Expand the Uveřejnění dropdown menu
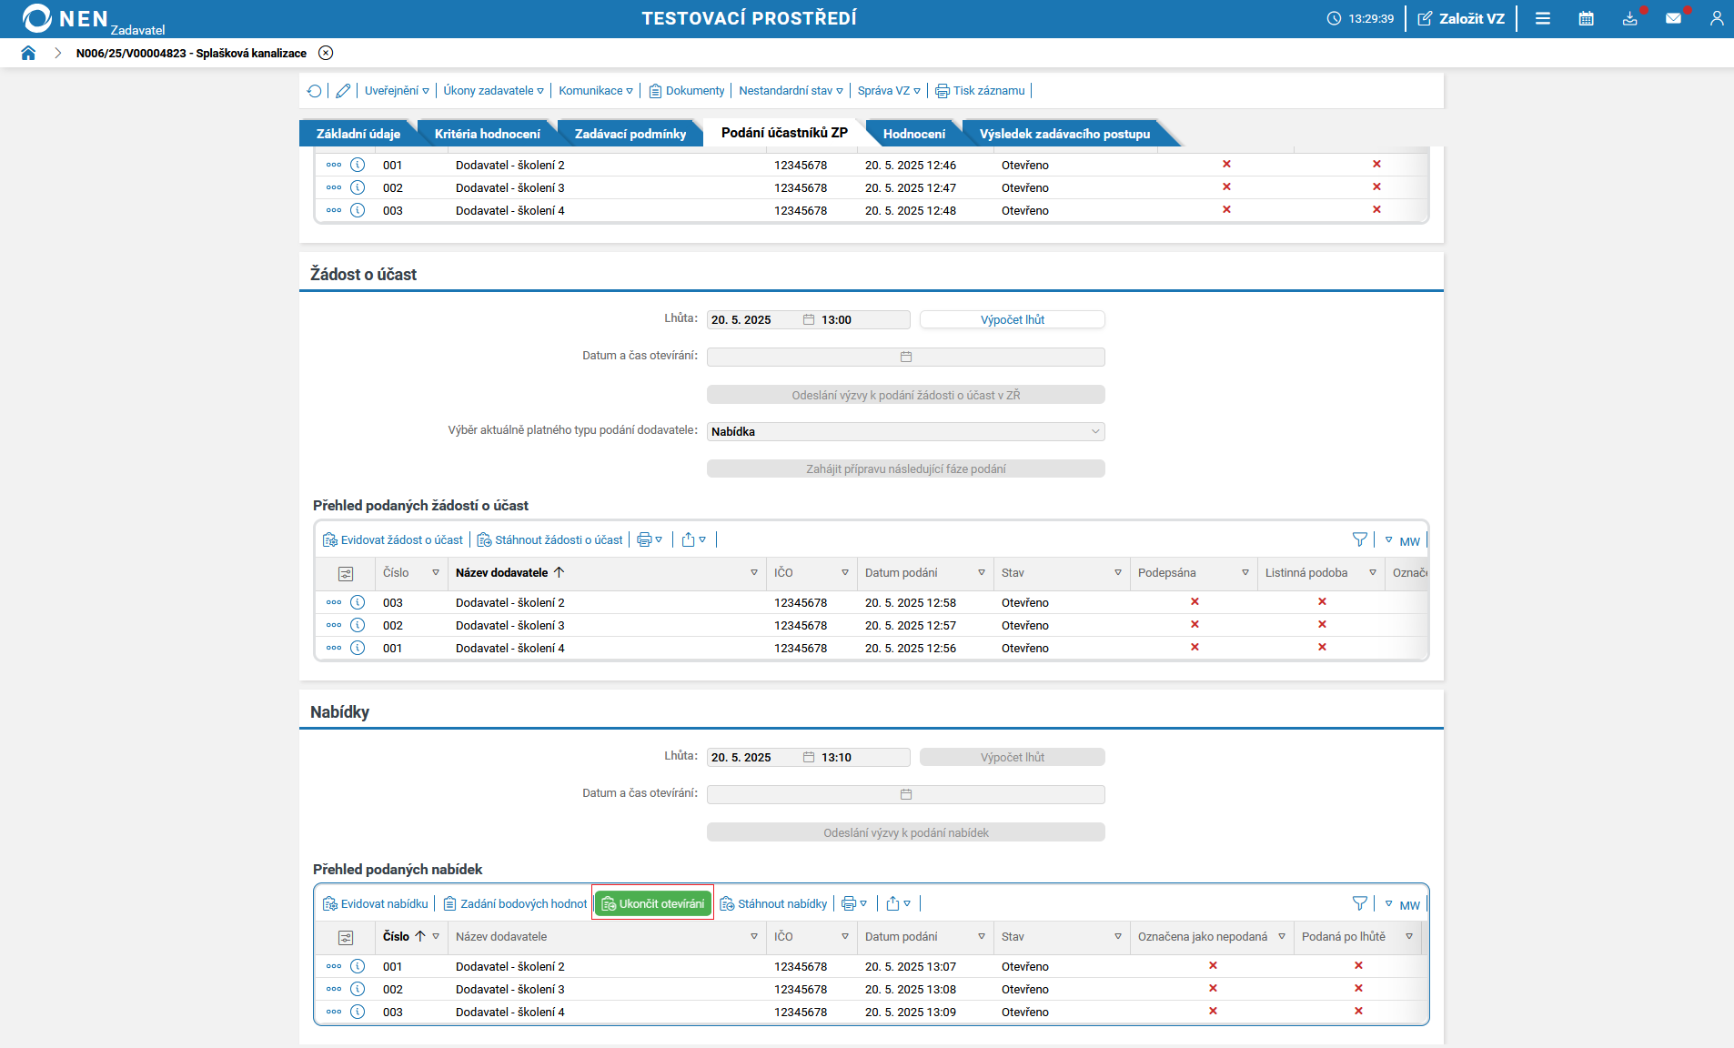This screenshot has height=1048, width=1734. point(397,91)
